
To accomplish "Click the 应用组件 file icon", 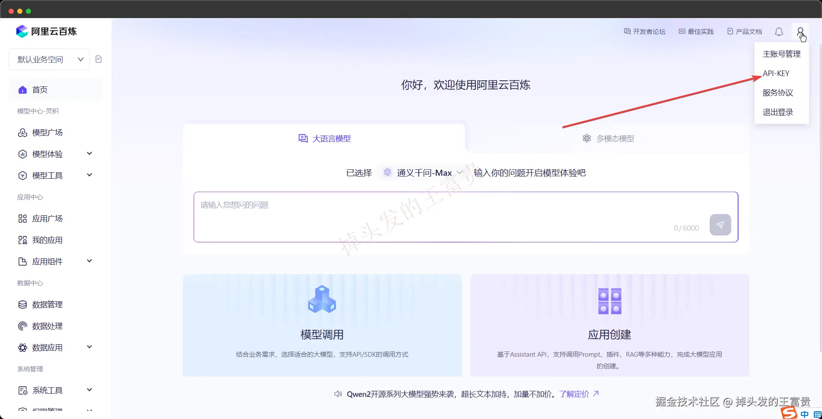I will click(x=23, y=262).
